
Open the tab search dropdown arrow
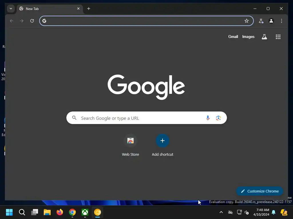point(11,9)
